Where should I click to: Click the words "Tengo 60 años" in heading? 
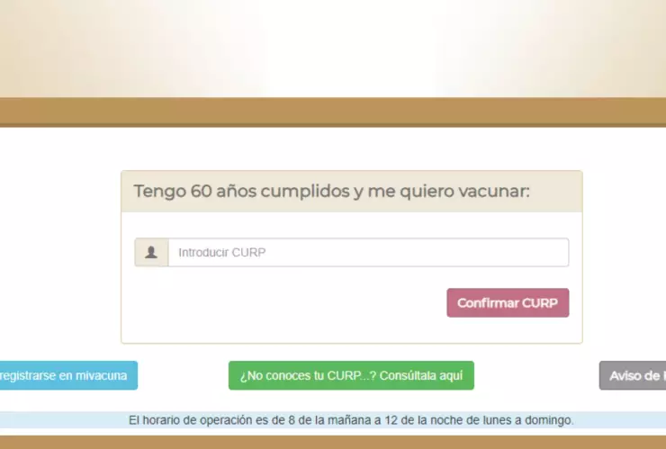tap(186, 192)
